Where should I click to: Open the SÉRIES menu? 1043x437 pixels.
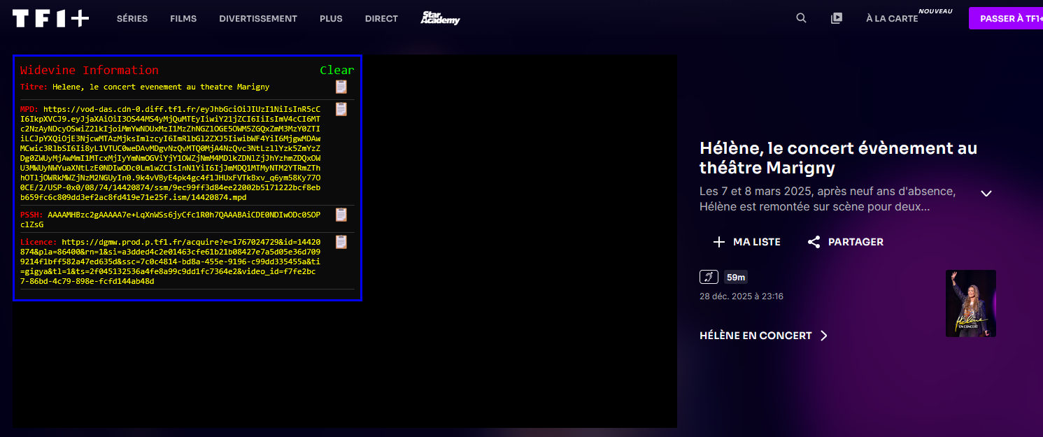pos(132,19)
